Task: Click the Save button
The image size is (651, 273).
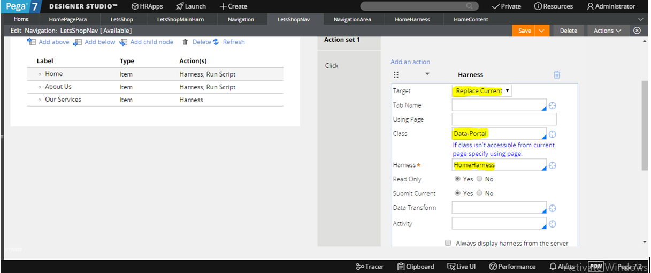Action: click(x=525, y=31)
